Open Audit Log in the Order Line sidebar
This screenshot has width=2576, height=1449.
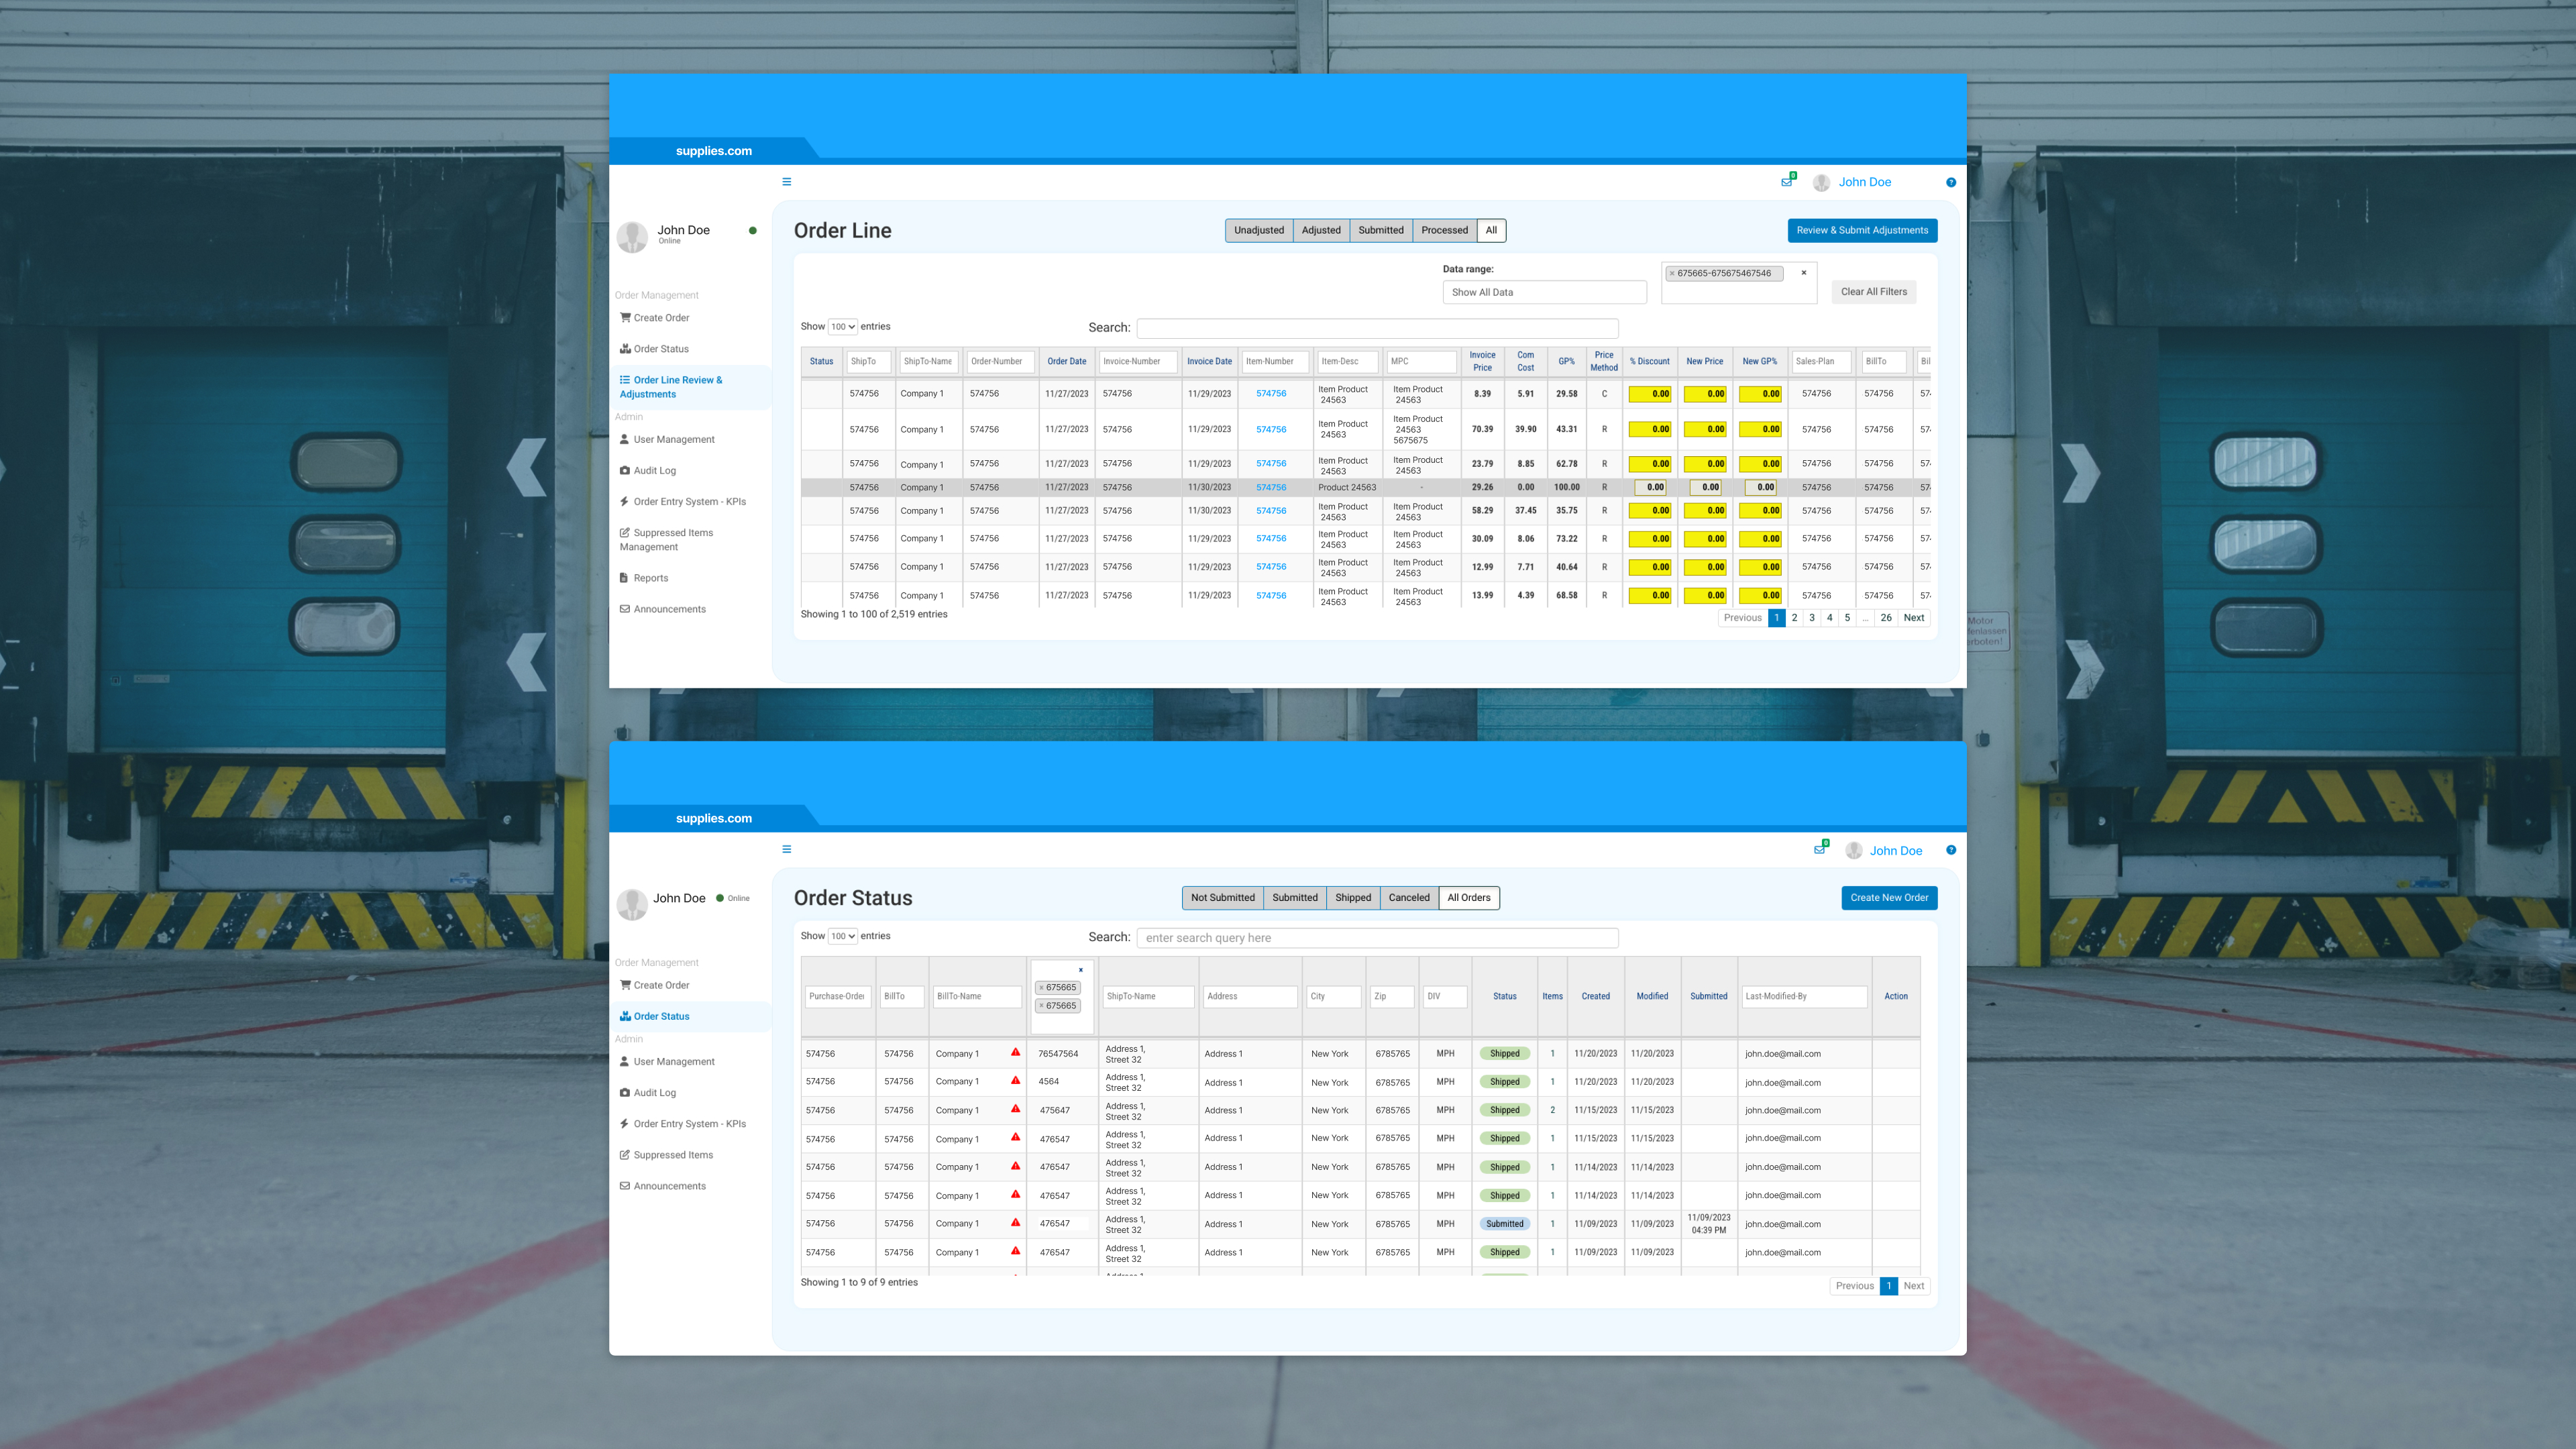tap(654, 470)
